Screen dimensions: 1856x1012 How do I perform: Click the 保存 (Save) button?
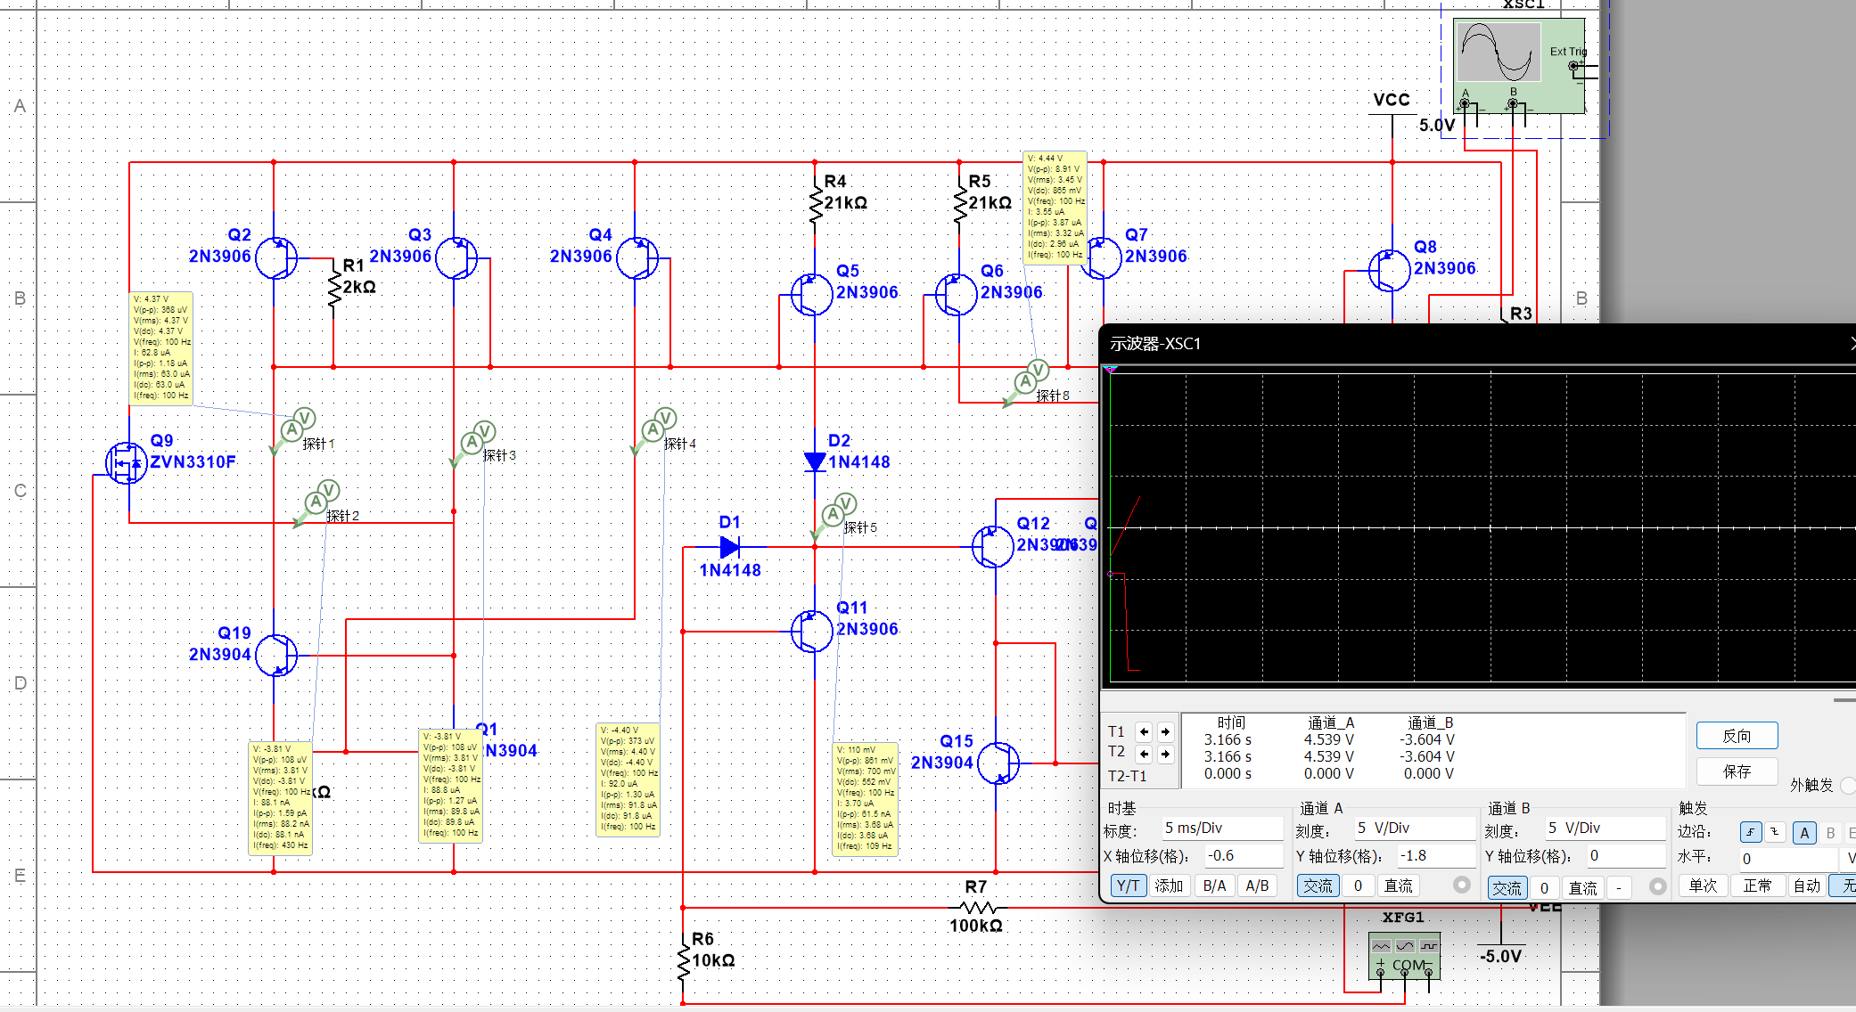pyautogui.click(x=1737, y=771)
